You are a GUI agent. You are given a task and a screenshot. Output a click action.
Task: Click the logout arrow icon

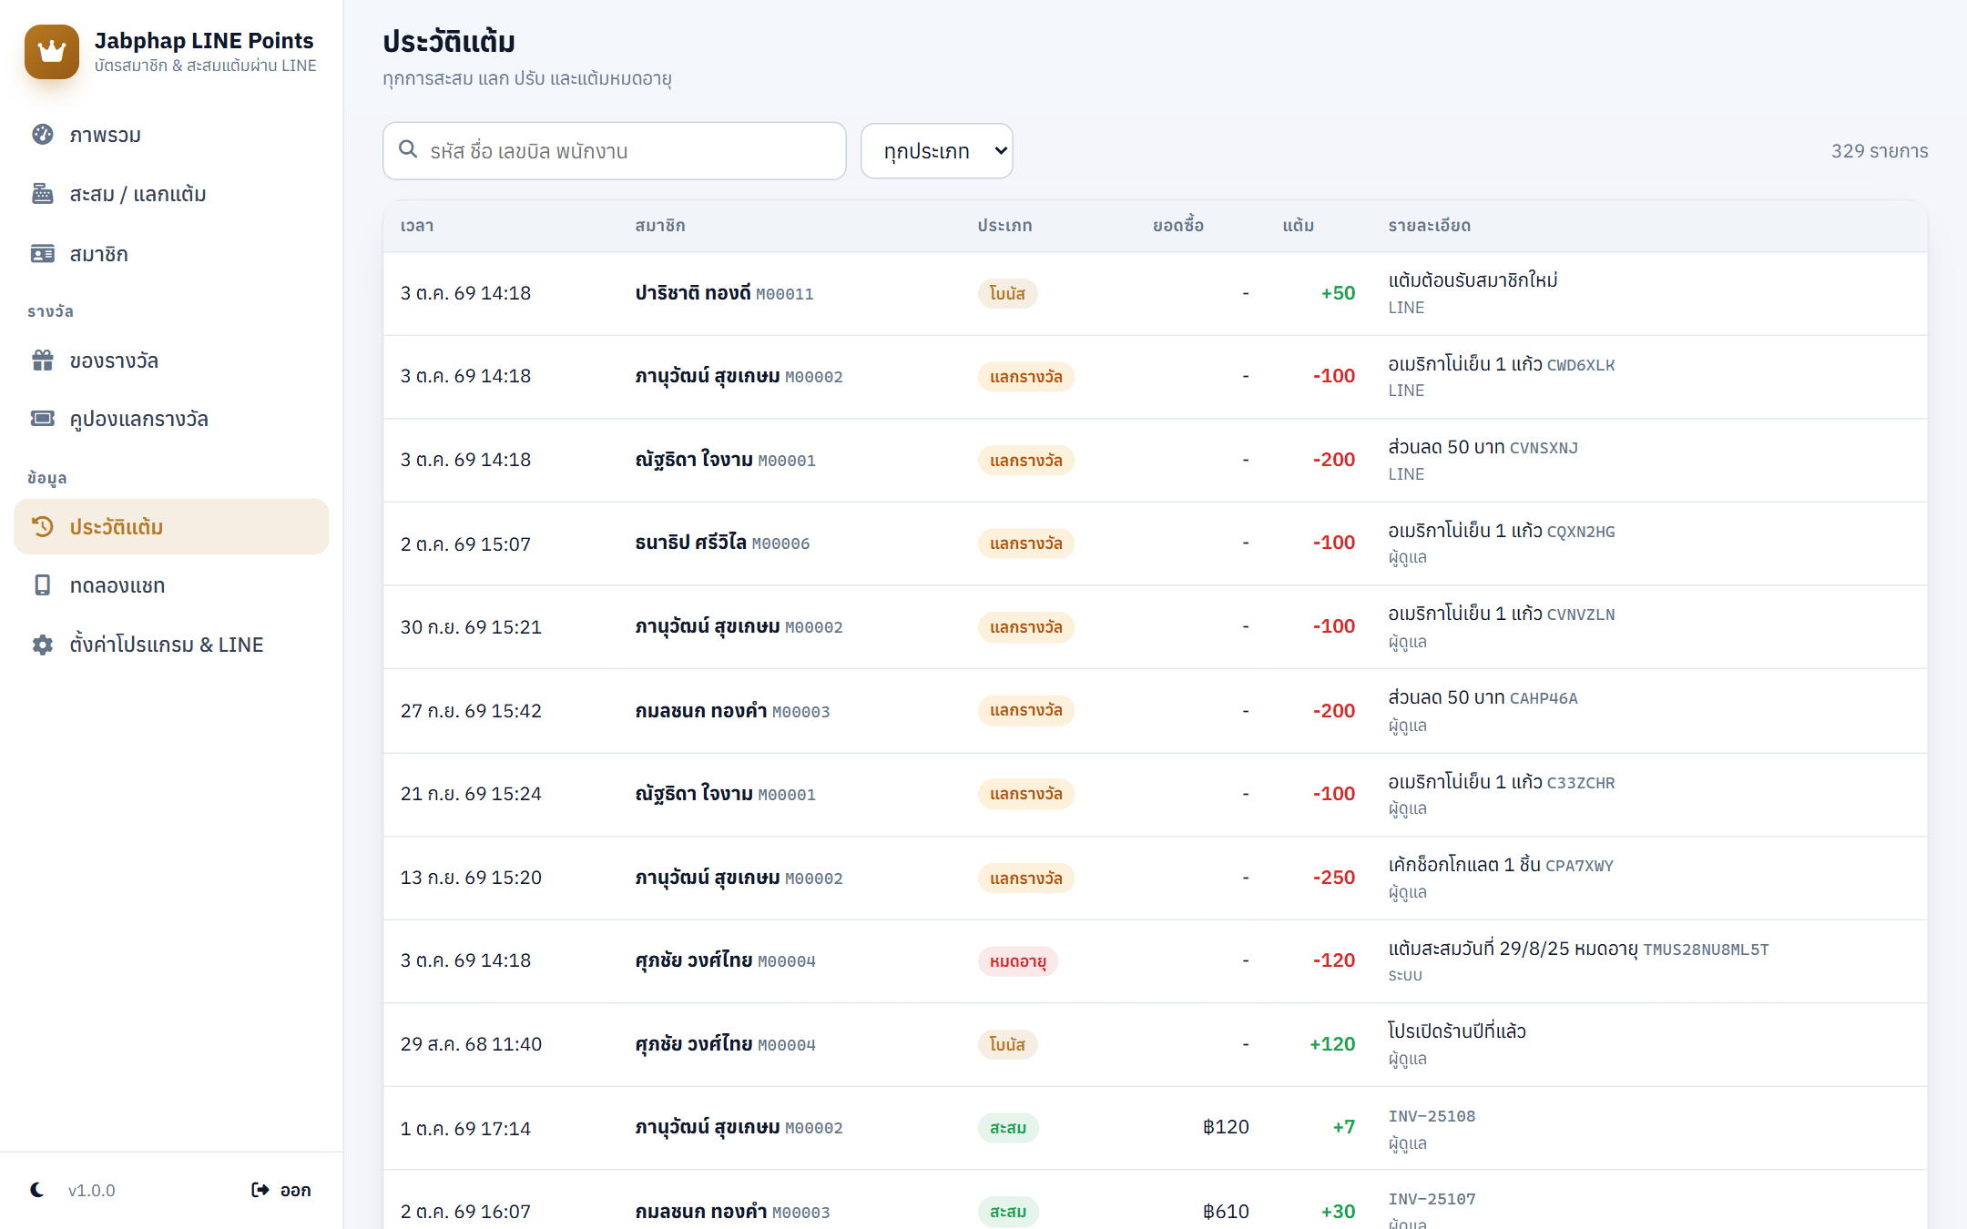(260, 1190)
